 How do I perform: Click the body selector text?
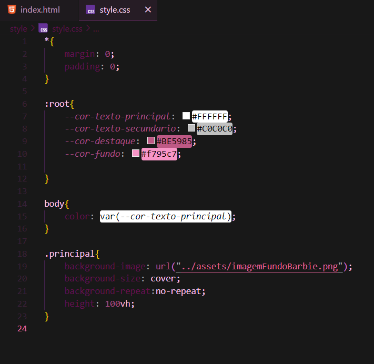54,204
